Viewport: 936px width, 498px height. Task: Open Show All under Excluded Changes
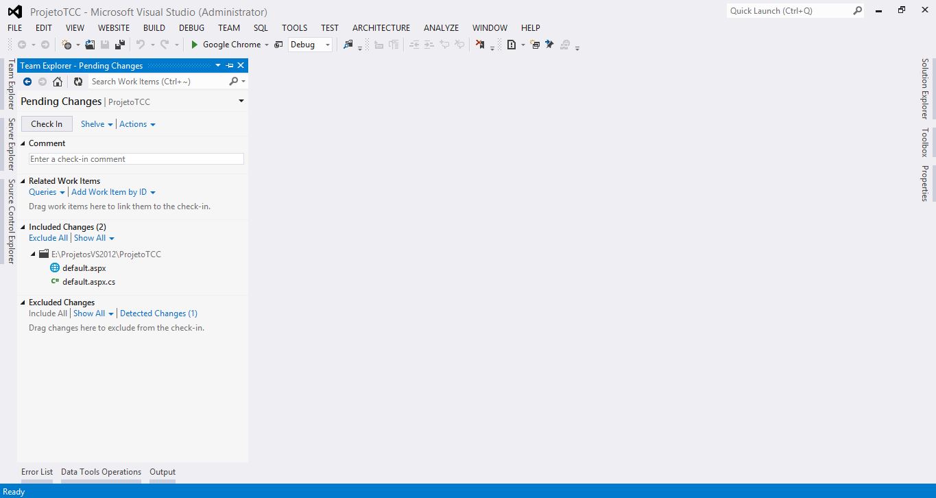pos(93,313)
